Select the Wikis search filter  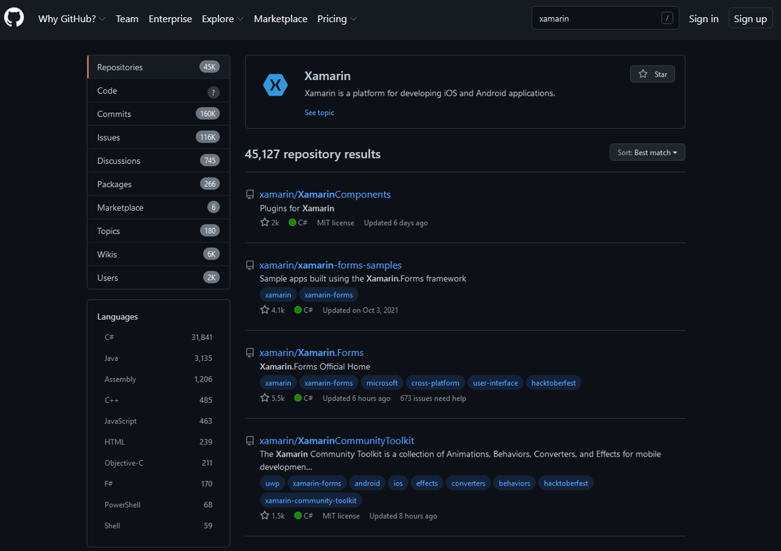coord(158,254)
